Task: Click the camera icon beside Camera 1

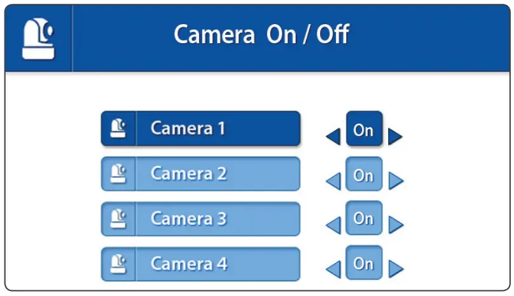Action: tap(118, 129)
